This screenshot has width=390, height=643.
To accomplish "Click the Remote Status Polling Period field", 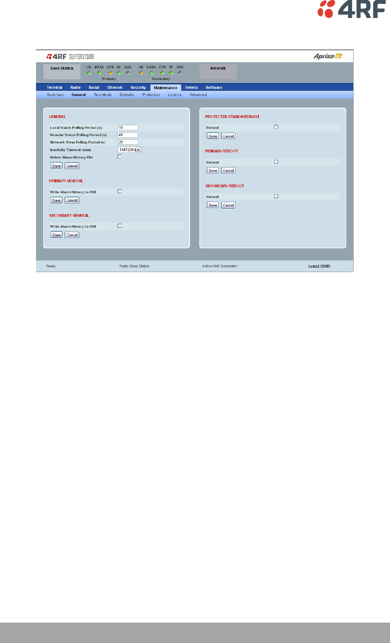I will pos(128,135).
